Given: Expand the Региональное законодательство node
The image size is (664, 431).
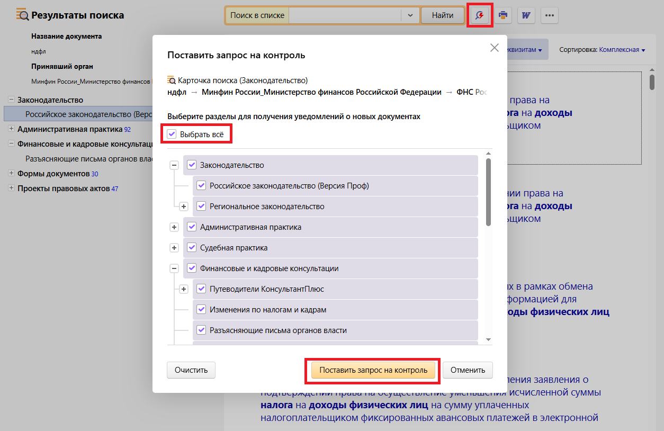Looking at the screenshot, I should point(184,206).
